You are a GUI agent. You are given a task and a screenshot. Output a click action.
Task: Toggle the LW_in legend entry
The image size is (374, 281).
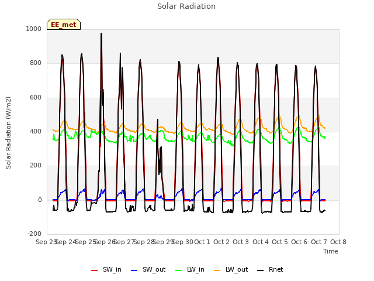[190, 270]
